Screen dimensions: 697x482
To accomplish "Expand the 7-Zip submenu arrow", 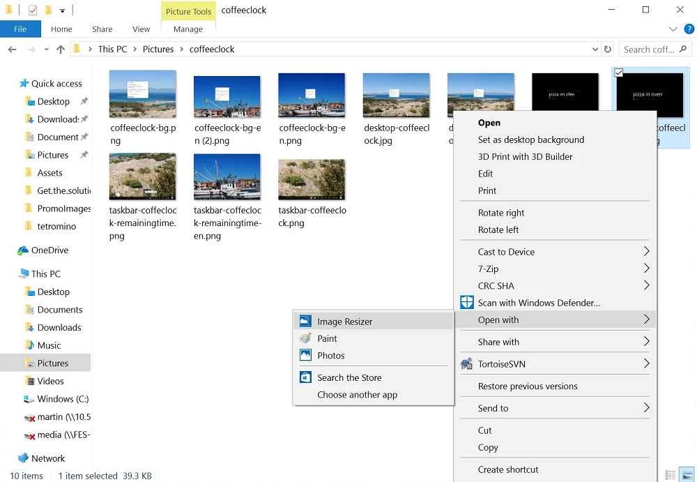I will [646, 269].
